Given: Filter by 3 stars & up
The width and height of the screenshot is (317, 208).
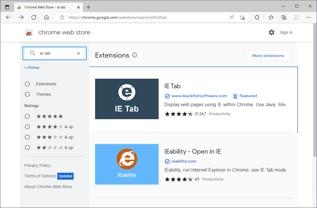Looking at the screenshot, I should pyautogui.click(x=27, y=137).
